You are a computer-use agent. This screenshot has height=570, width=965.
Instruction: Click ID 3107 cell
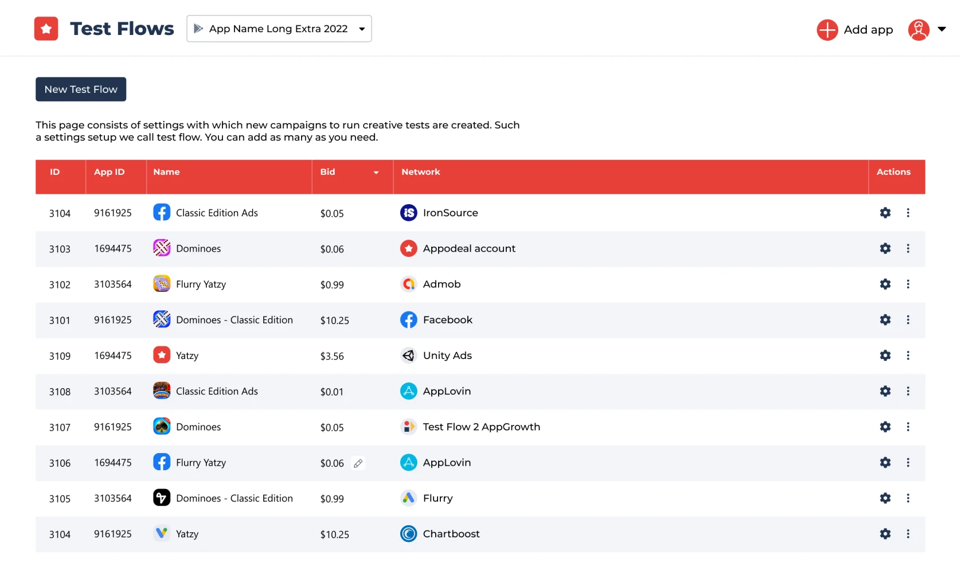click(x=60, y=427)
